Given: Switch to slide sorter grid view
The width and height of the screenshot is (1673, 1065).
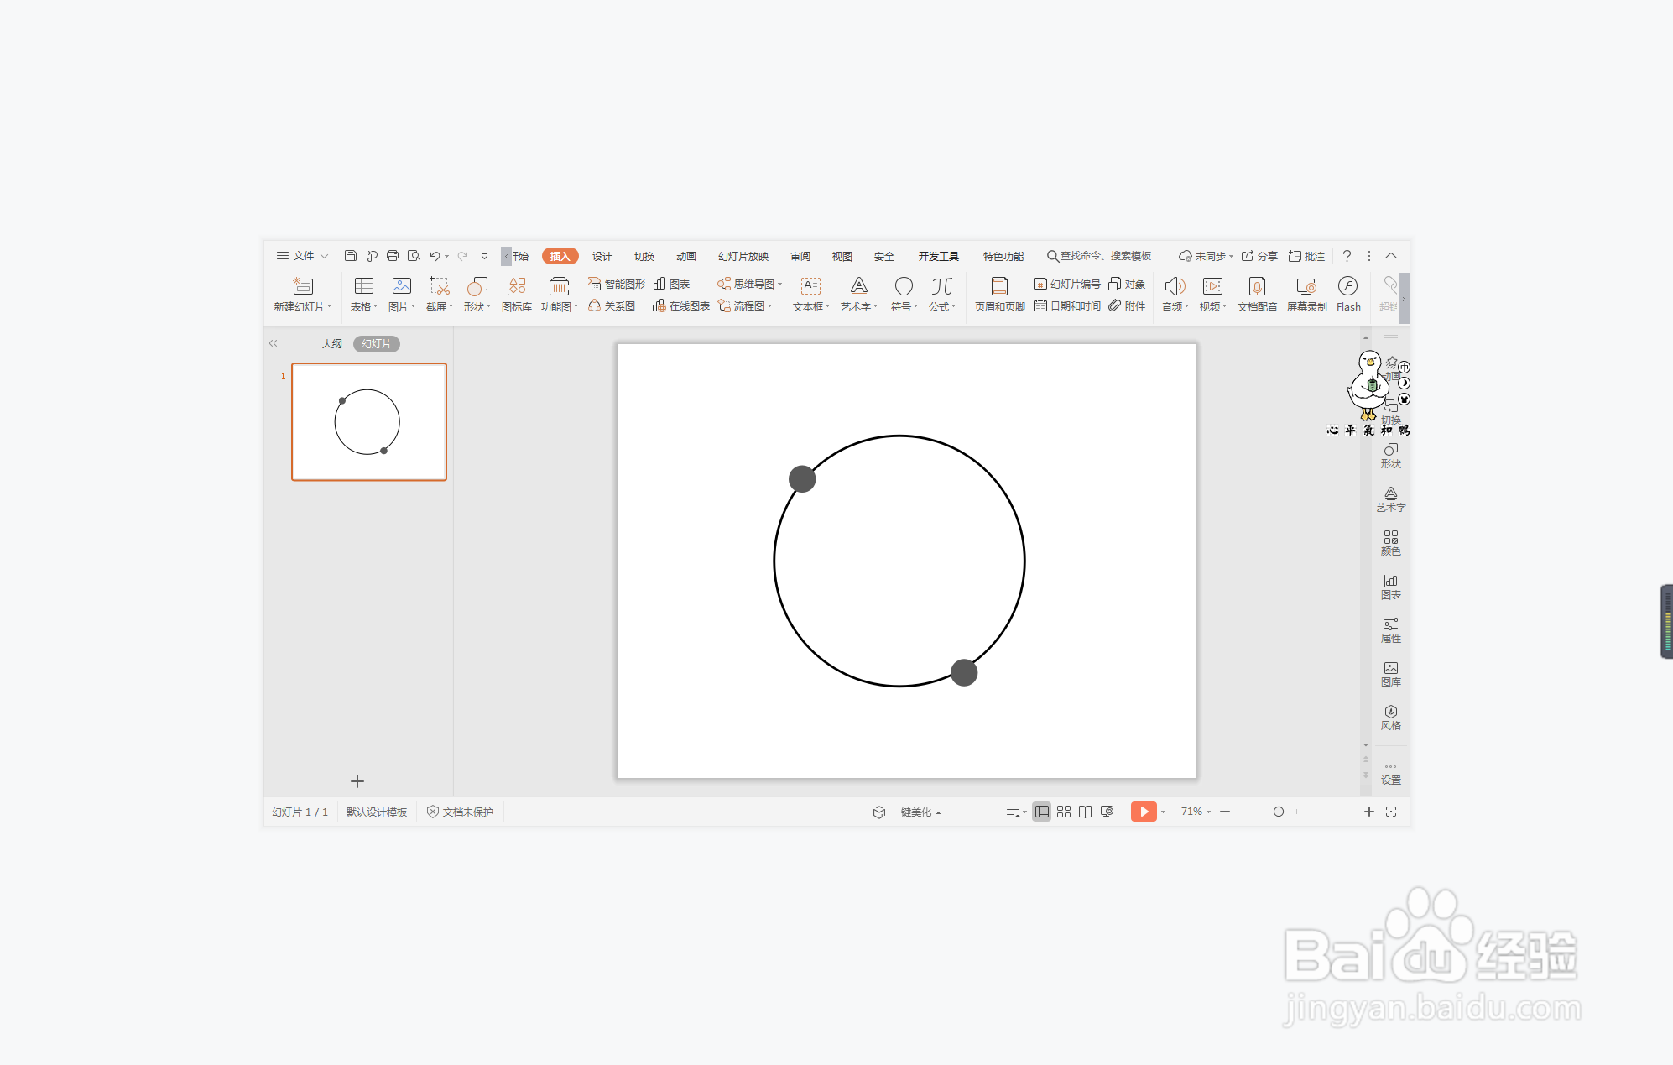Looking at the screenshot, I should tap(1064, 812).
